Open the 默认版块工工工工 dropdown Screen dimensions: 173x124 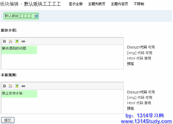pos(21,16)
